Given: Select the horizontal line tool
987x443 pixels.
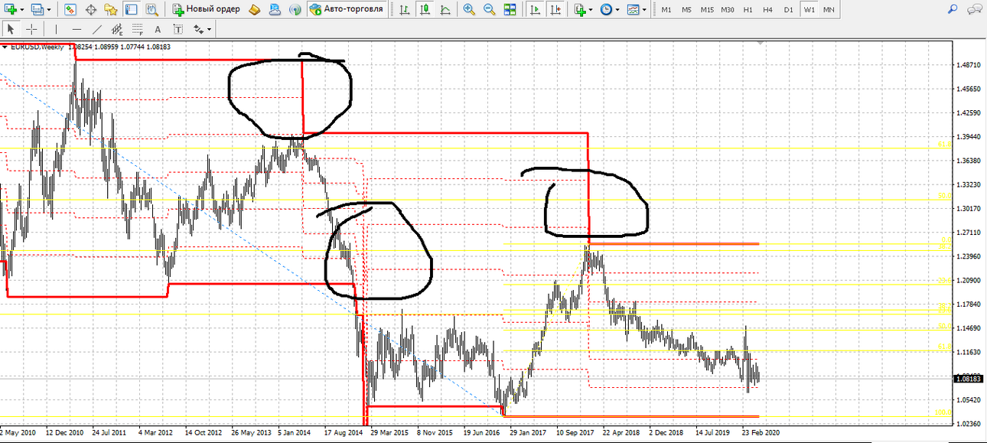Looking at the screenshot, I should pos(77,29).
